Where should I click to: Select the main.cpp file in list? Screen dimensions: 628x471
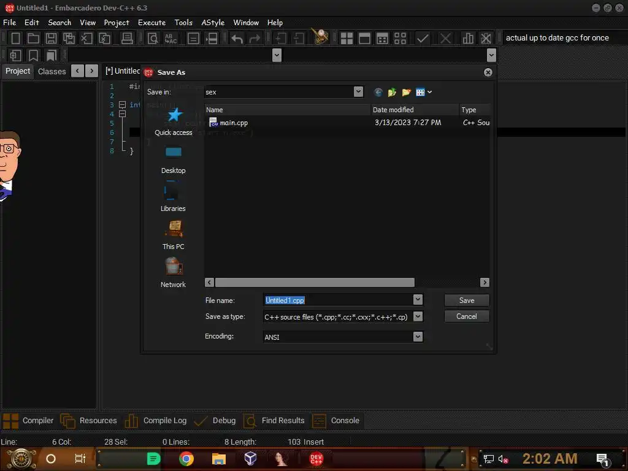229,123
